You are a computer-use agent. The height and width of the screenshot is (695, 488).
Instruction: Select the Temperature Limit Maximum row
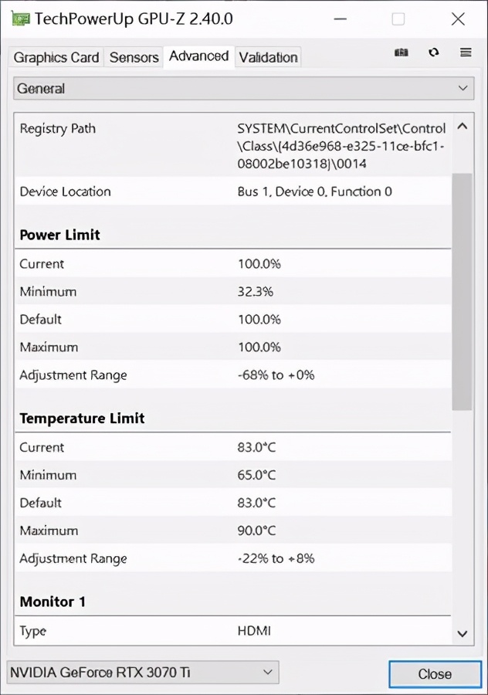(x=232, y=531)
